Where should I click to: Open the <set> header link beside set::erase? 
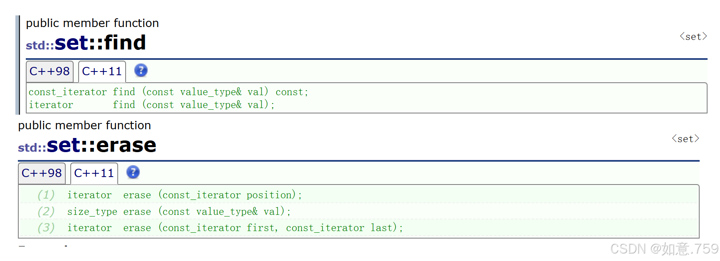pyautogui.click(x=685, y=139)
